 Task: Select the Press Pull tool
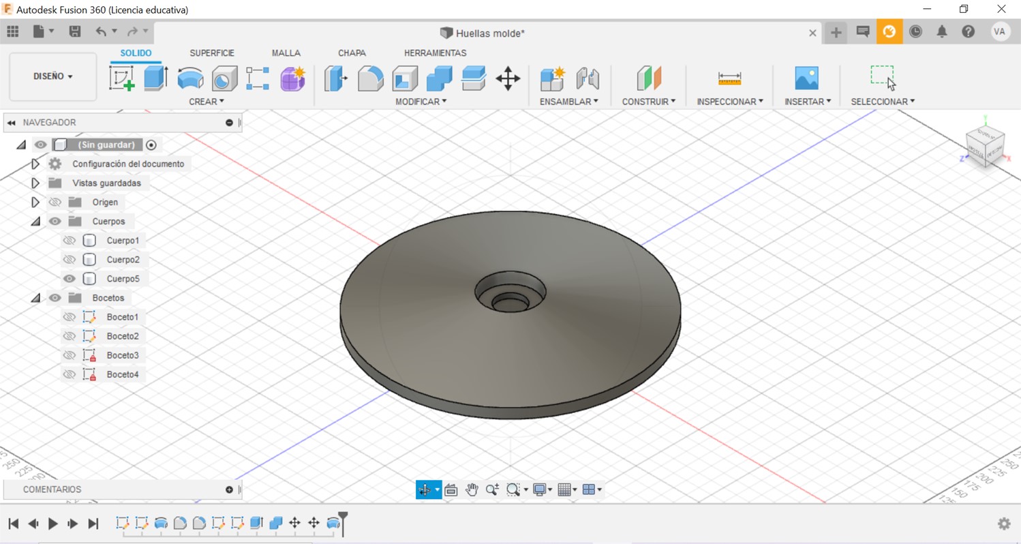pos(336,78)
